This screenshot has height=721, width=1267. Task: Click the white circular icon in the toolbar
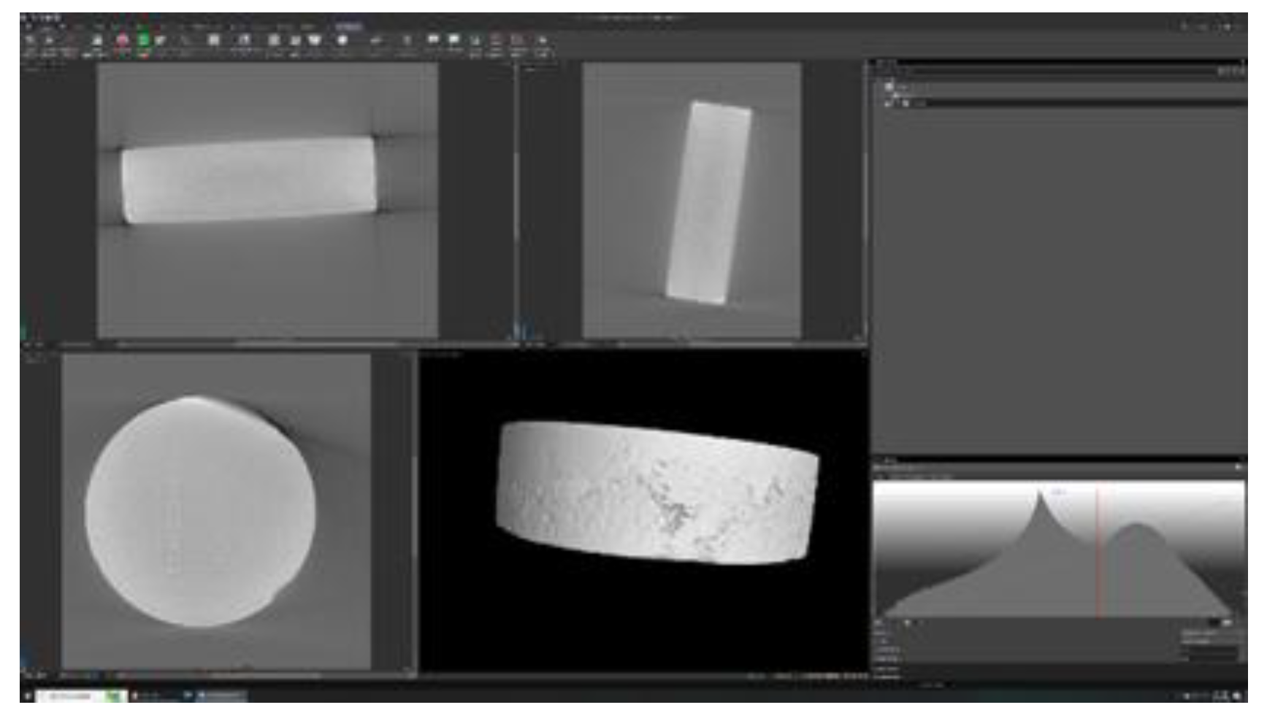tap(342, 40)
